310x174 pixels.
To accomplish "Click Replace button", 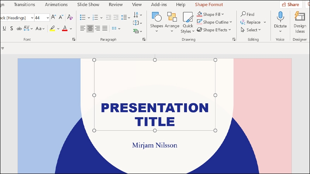I will coord(250,22).
